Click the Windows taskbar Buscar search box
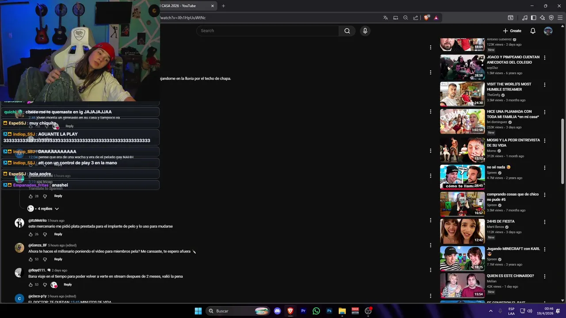The image size is (566, 318). point(239,311)
